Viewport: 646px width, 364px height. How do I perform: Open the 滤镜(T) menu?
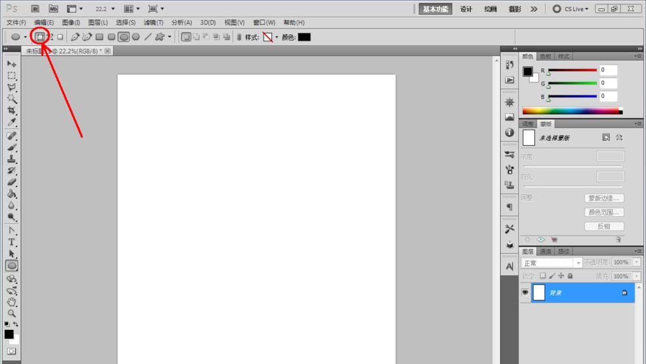coord(153,23)
